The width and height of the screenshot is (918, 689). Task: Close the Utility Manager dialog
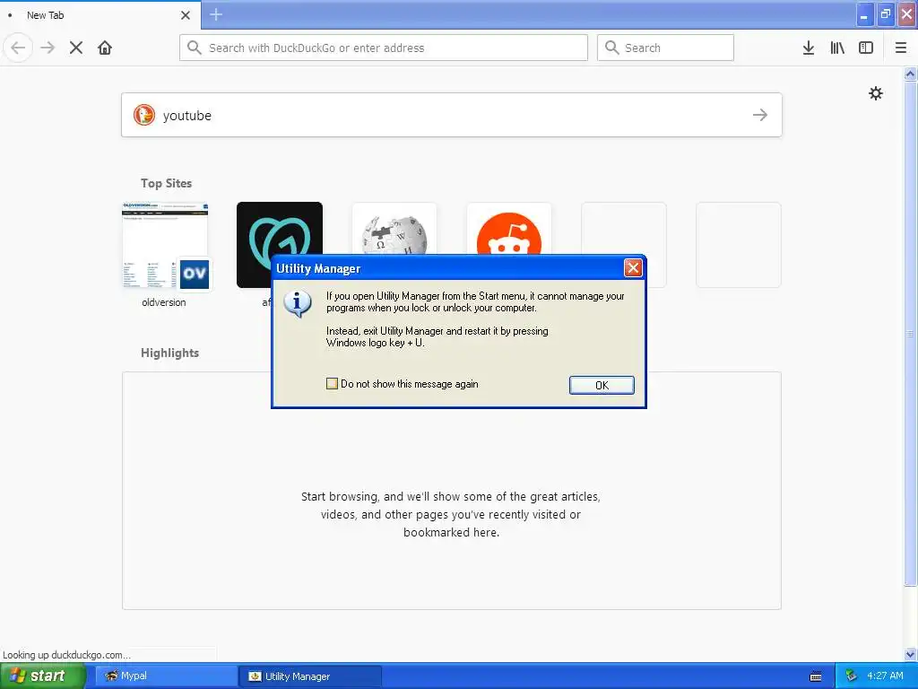click(633, 268)
